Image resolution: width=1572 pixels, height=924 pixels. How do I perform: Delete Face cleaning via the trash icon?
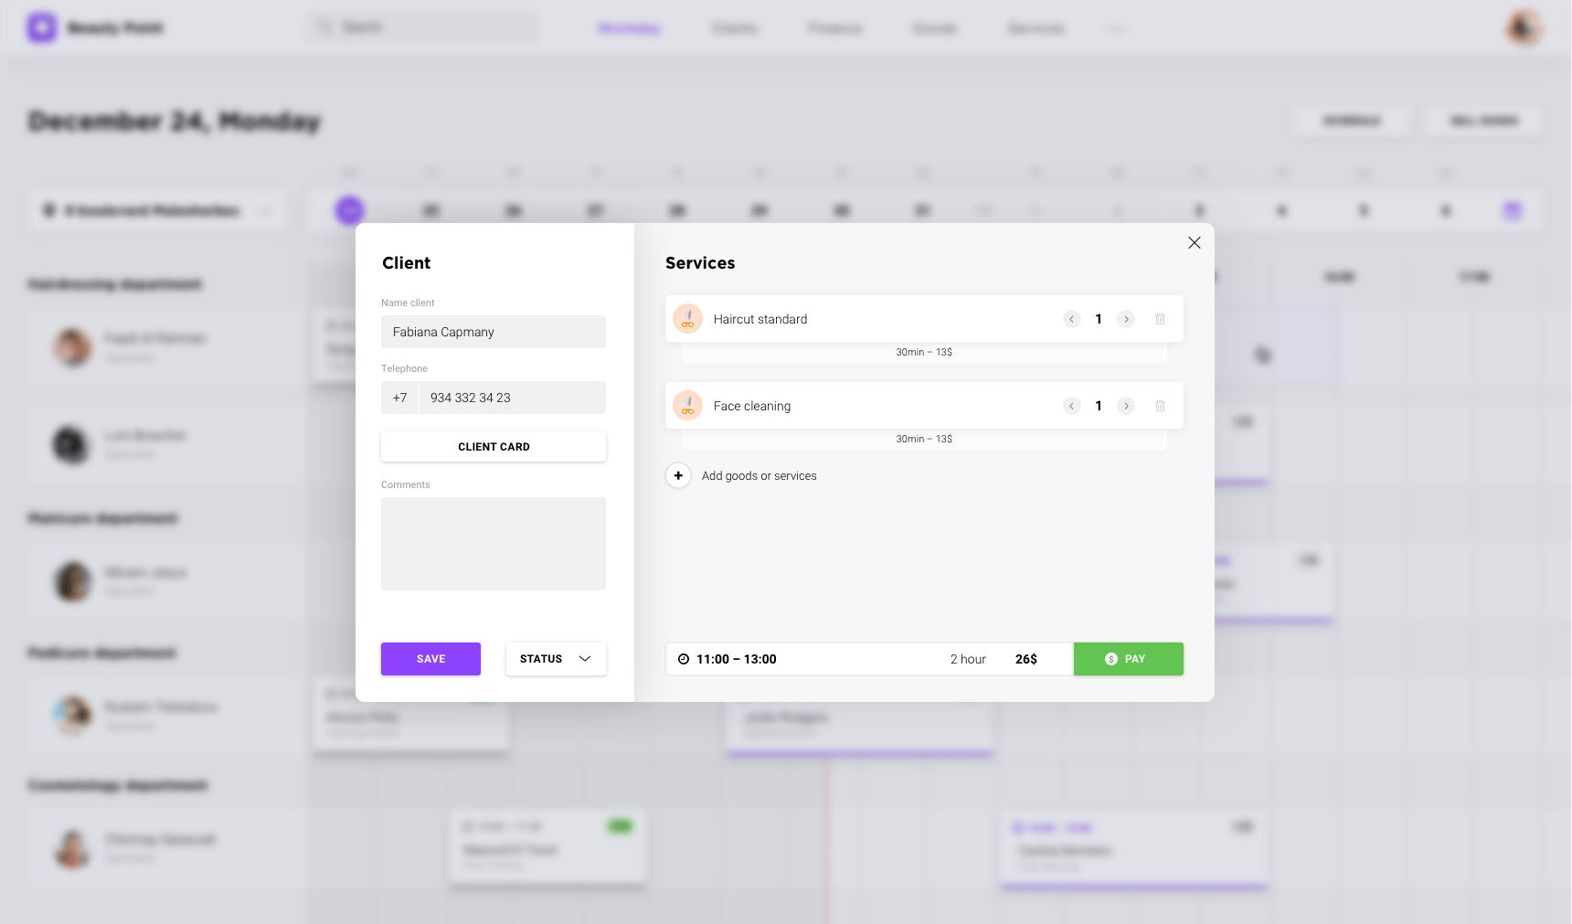point(1160,405)
